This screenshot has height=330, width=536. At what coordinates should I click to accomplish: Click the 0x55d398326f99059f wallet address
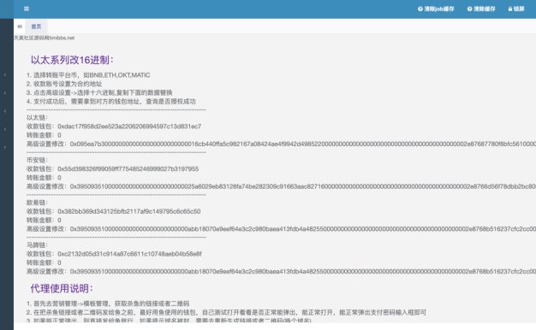128,169
